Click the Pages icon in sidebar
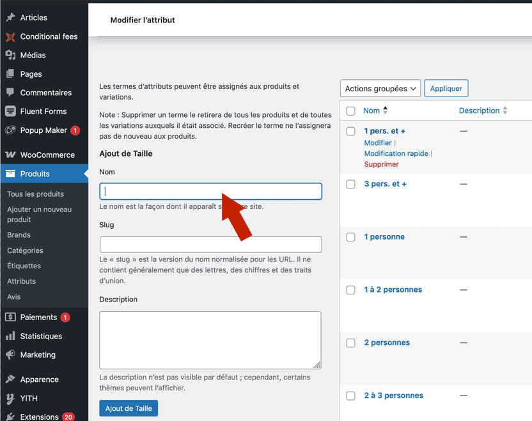 [x=10, y=74]
